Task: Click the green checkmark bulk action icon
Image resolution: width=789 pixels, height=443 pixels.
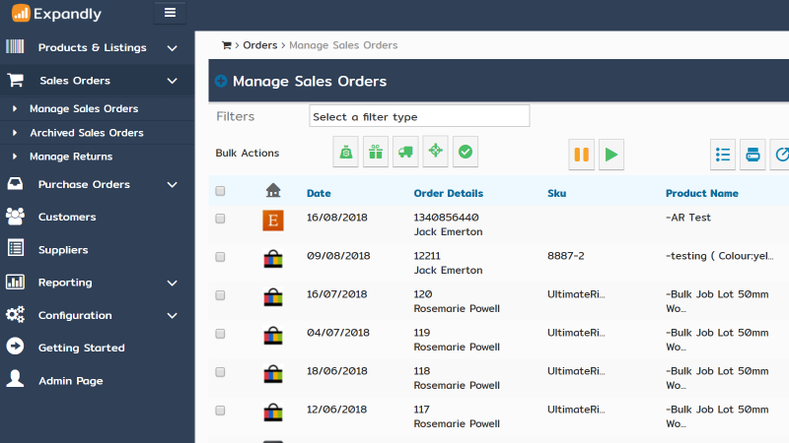Action: [x=466, y=152]
